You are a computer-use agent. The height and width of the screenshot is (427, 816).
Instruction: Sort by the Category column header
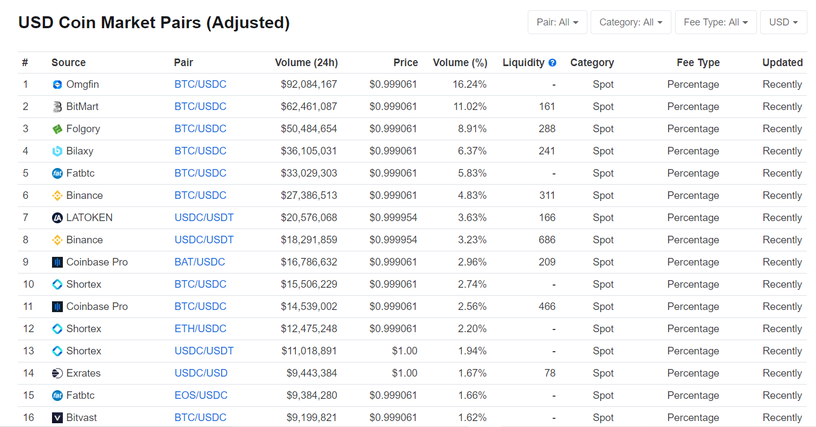tap(592, 63)
